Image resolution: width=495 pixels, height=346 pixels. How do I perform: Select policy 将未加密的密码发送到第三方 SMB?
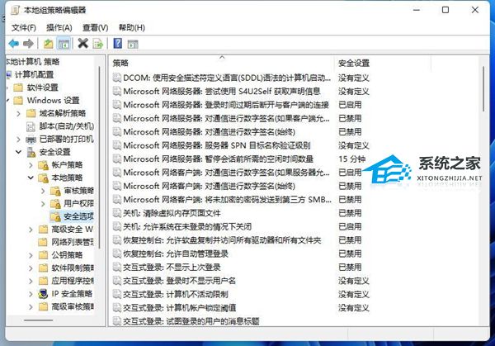227,200
